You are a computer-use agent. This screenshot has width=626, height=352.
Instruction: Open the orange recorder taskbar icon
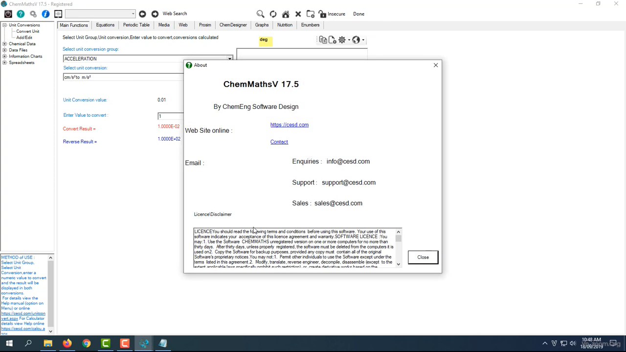click(125, 344)
